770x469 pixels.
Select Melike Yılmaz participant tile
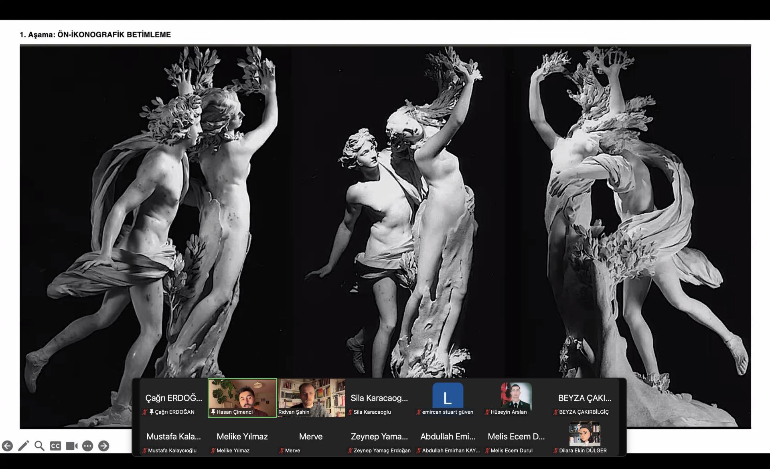click(242, 437)
